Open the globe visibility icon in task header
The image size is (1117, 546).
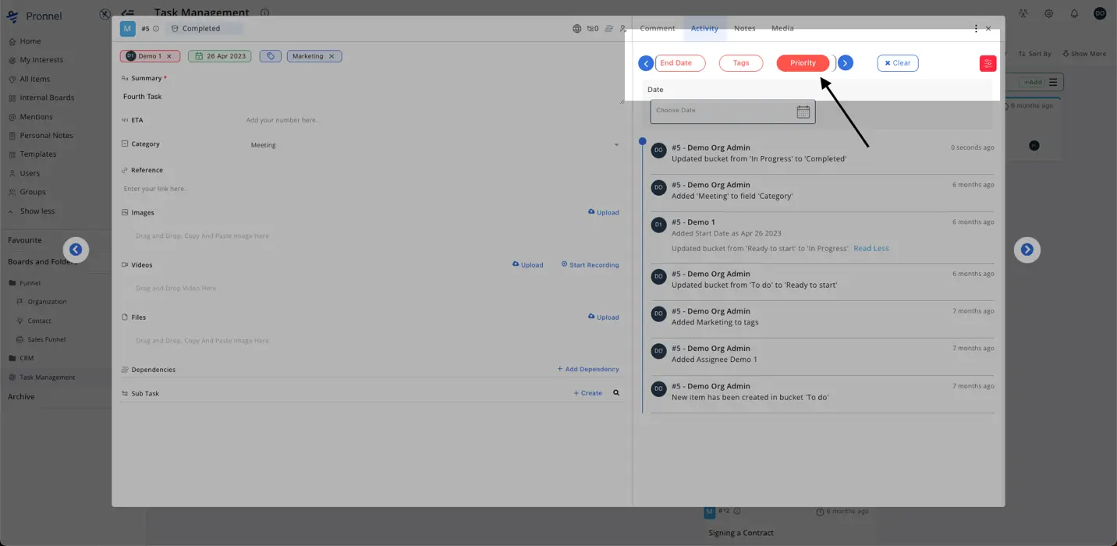pyautogui.click(x=577, y=29)
